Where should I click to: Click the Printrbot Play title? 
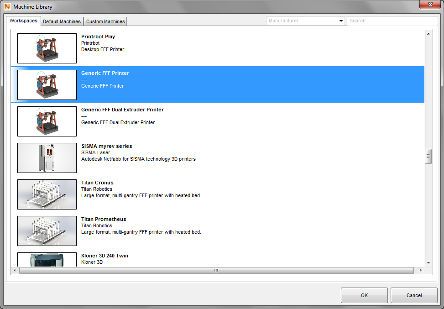(x=98, y=37)
